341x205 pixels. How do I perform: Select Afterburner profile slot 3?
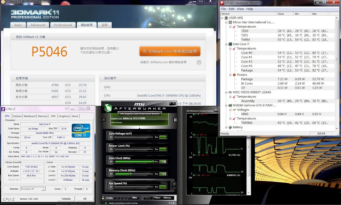[123, 198]
